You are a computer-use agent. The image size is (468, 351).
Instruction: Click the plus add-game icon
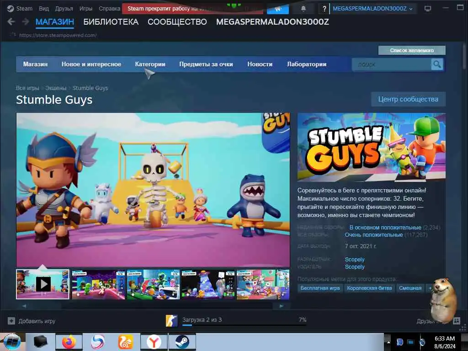tap(11, 321)
